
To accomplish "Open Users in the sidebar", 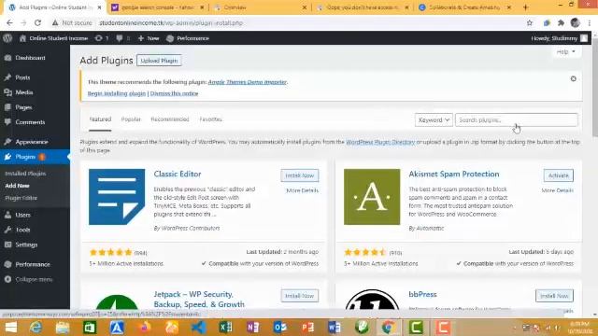I will [22, 215].
